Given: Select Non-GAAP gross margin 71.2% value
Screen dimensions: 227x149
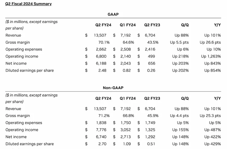Looking at the screenshot, I should [x=104, y=116].
